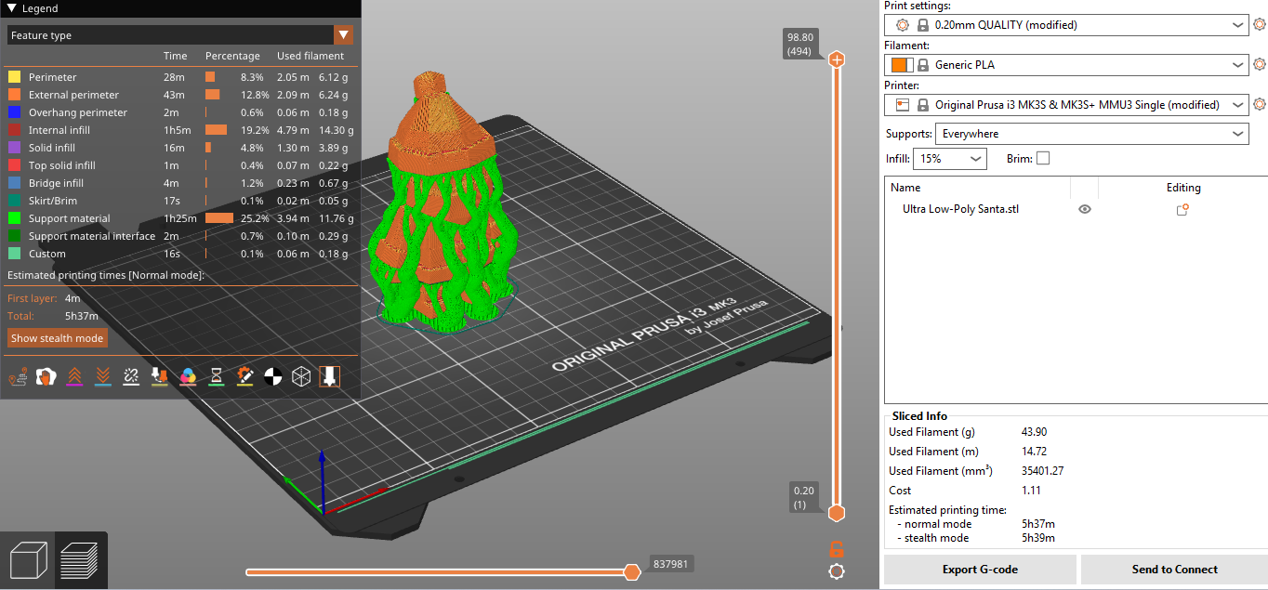
Task: Toggle travel moves visibility icon in legend
Action: click(x=17, y=376)
